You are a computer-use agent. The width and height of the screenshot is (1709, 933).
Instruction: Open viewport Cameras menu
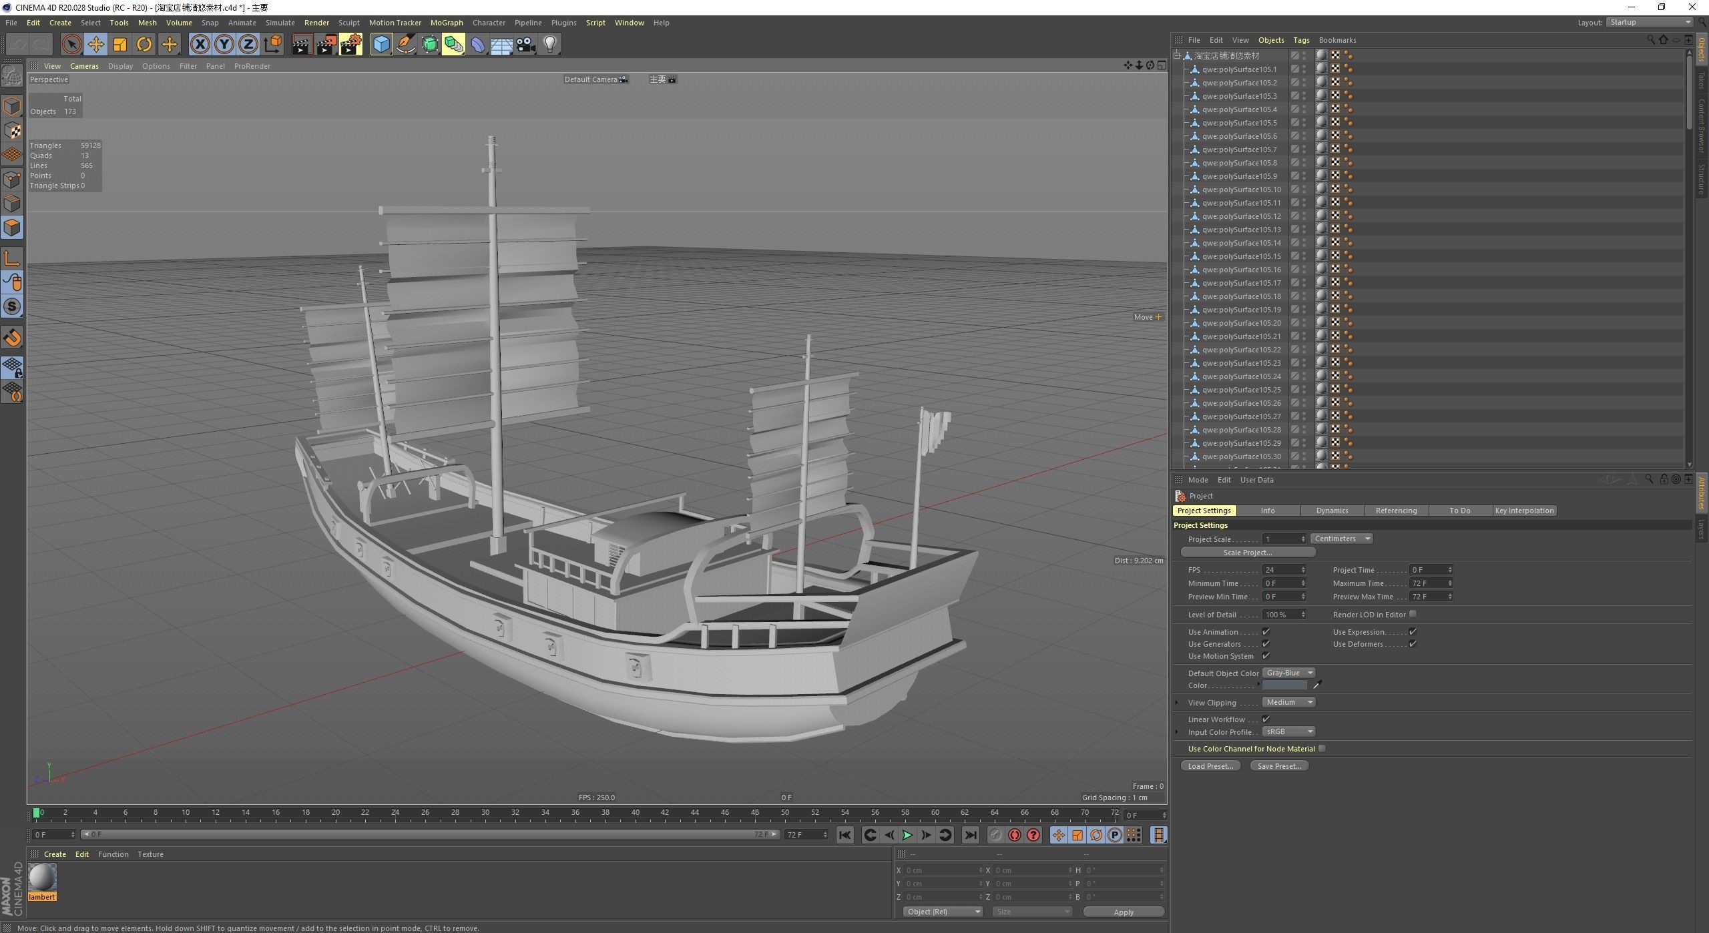(84, 66)
